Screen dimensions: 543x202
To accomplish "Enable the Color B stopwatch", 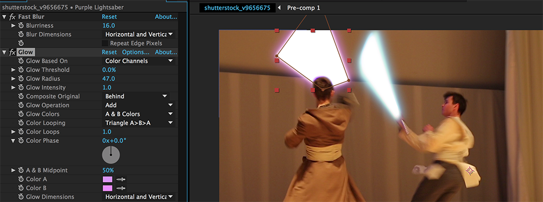I will (x=21, y=188).
